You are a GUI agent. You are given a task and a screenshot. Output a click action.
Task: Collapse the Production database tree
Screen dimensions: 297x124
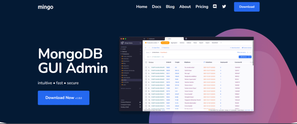pos(121,54)
